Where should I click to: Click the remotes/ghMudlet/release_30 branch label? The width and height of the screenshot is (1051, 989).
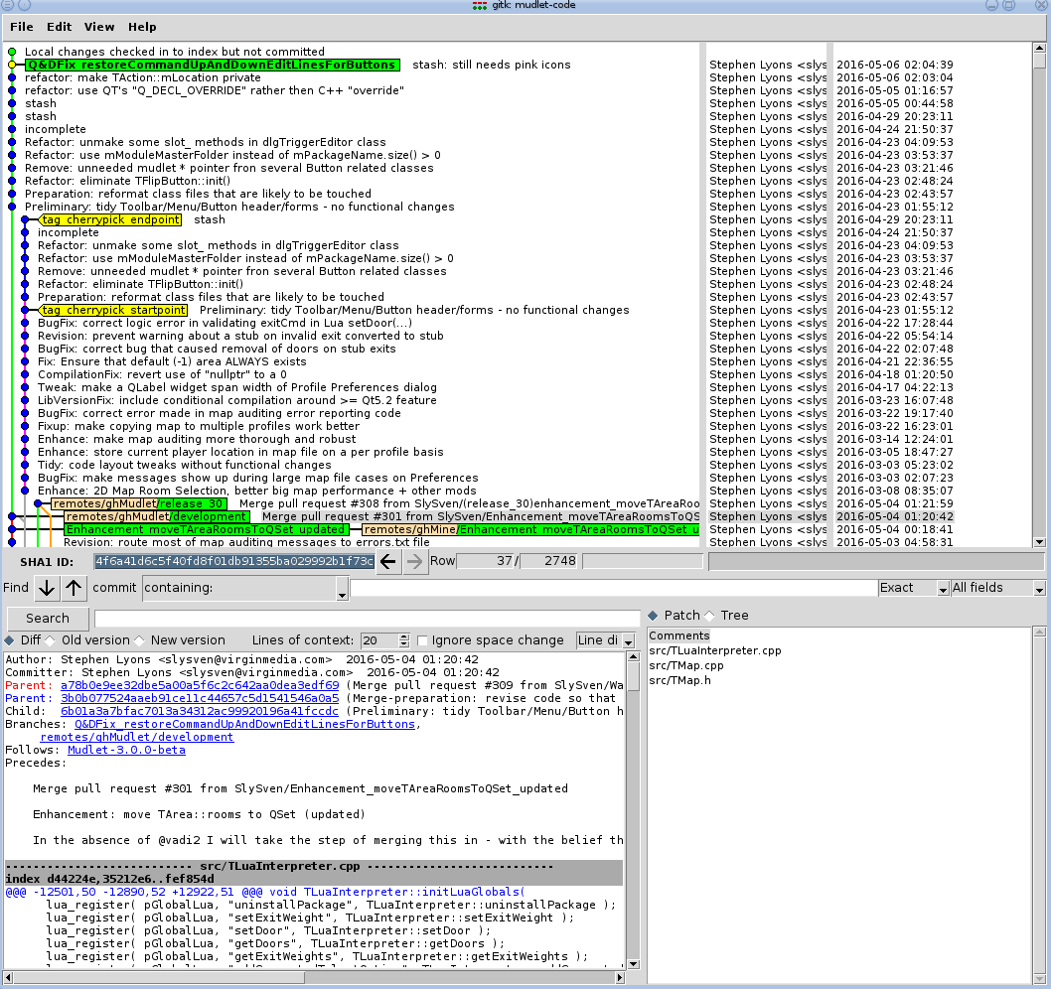click(x=139, y=503)
